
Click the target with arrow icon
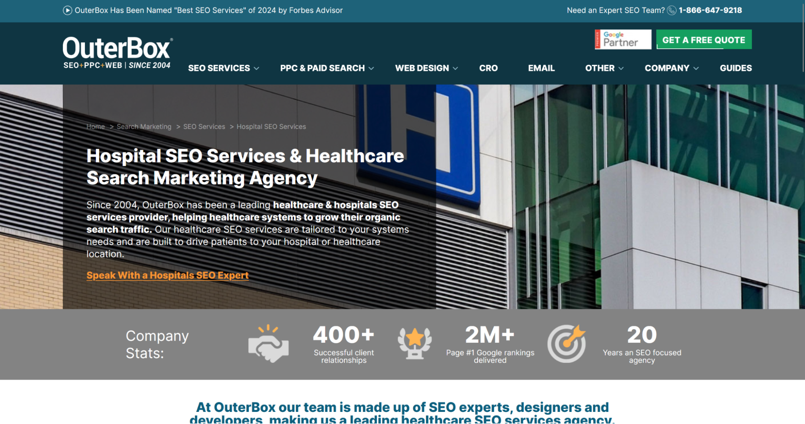[567, 343]
